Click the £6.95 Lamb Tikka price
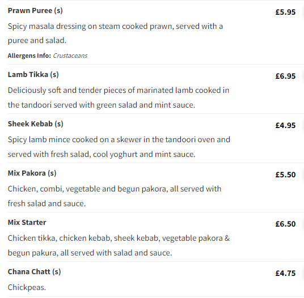 pos(285,76)
